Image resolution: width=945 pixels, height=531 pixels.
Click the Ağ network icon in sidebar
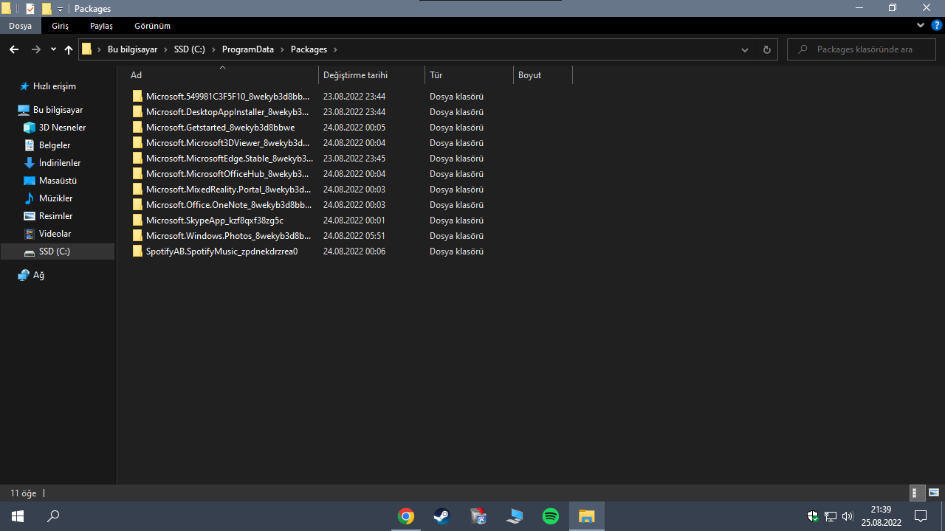coord(24,275)
